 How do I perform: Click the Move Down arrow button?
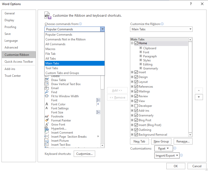(199, 97)
